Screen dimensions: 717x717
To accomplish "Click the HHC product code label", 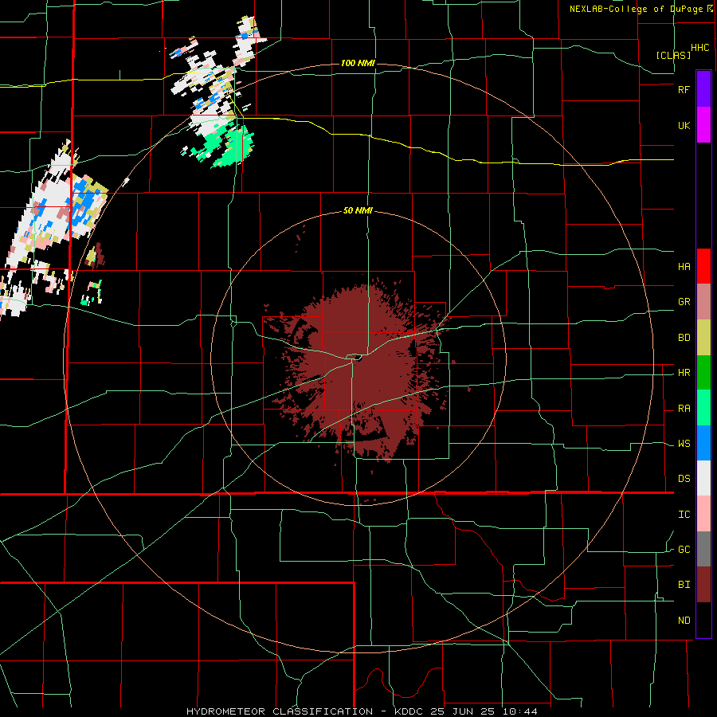I will point(700,48).
